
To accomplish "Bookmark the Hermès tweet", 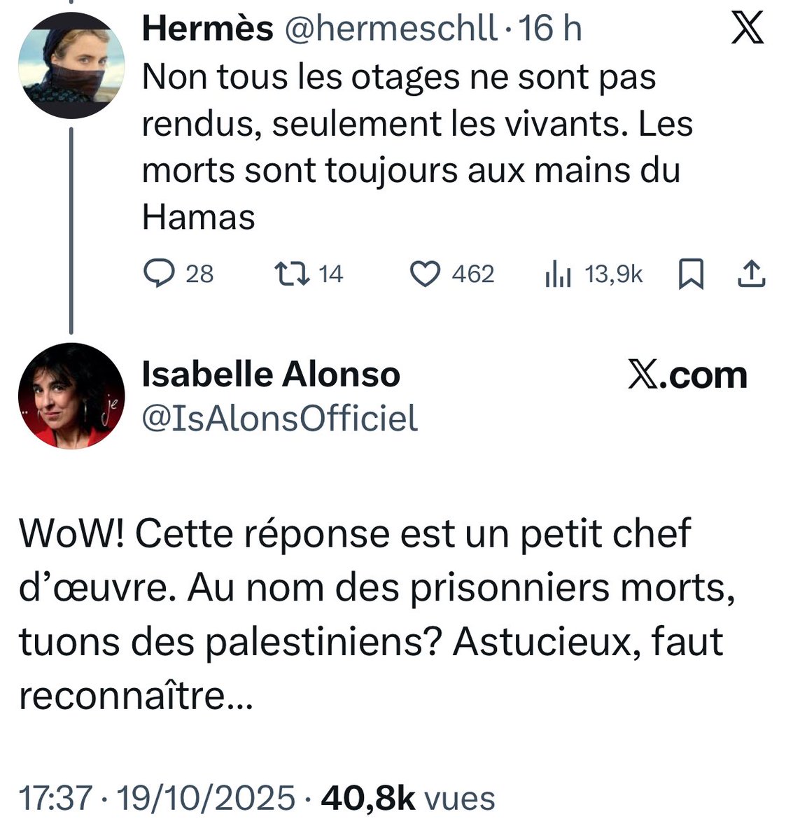I will click(x=690, y=274).
